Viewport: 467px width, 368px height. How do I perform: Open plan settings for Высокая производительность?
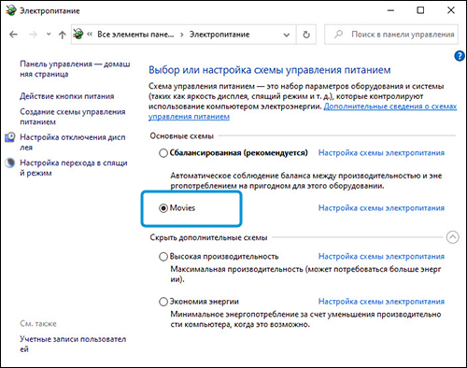click(x=381, y=257)
